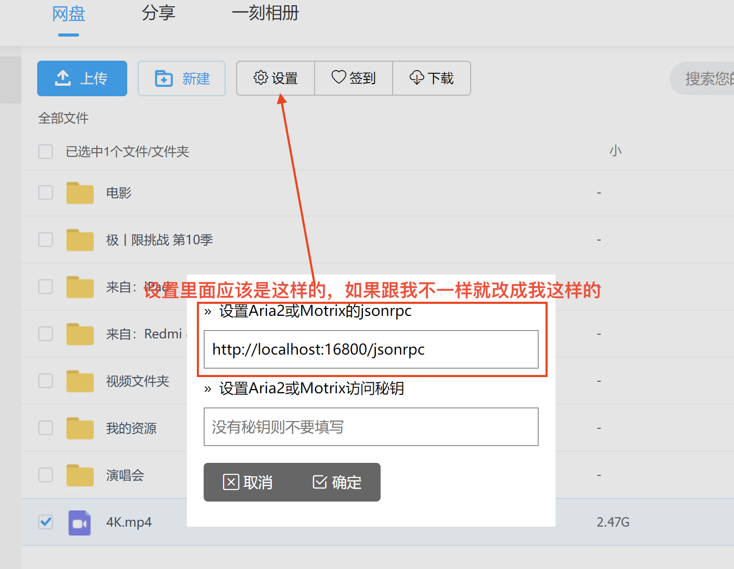The image size is (734, 569).
Task: Confirm settings with 确定
Action: [337, 482]
